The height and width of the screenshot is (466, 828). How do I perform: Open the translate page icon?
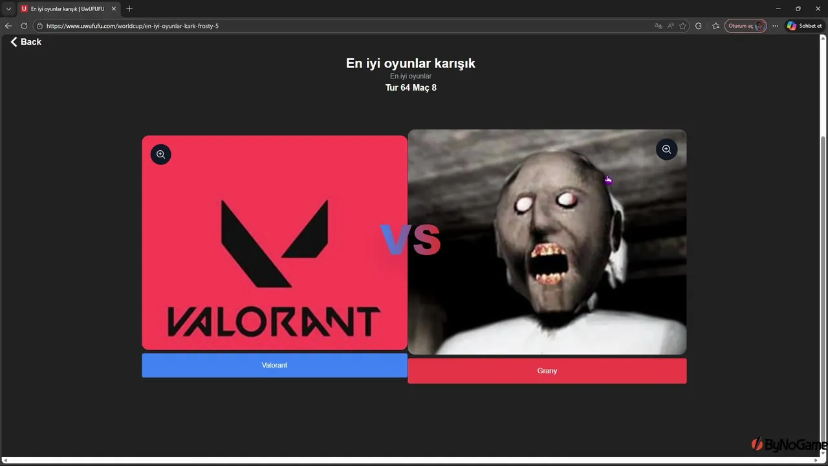click(658, 26)
